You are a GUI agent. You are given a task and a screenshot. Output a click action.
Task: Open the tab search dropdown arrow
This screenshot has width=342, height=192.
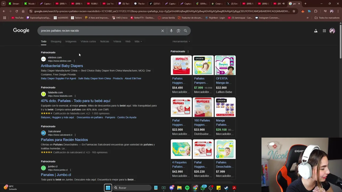[3, 4]
